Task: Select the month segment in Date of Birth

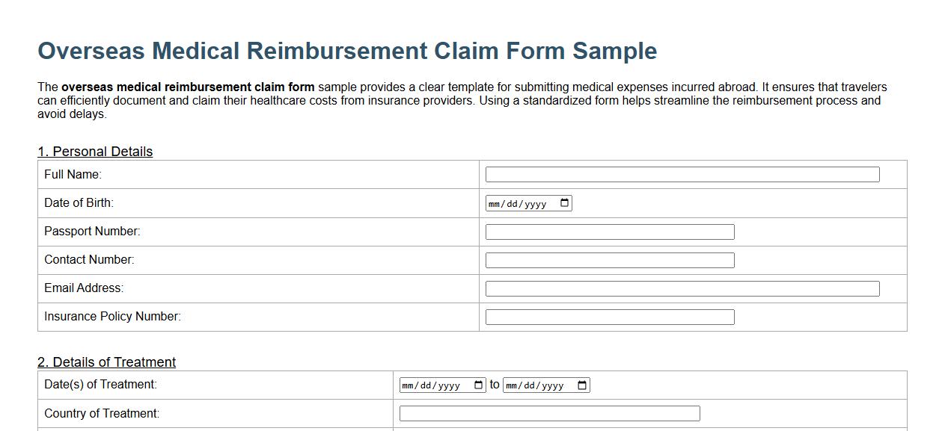Action: click(x=495, y=202)
